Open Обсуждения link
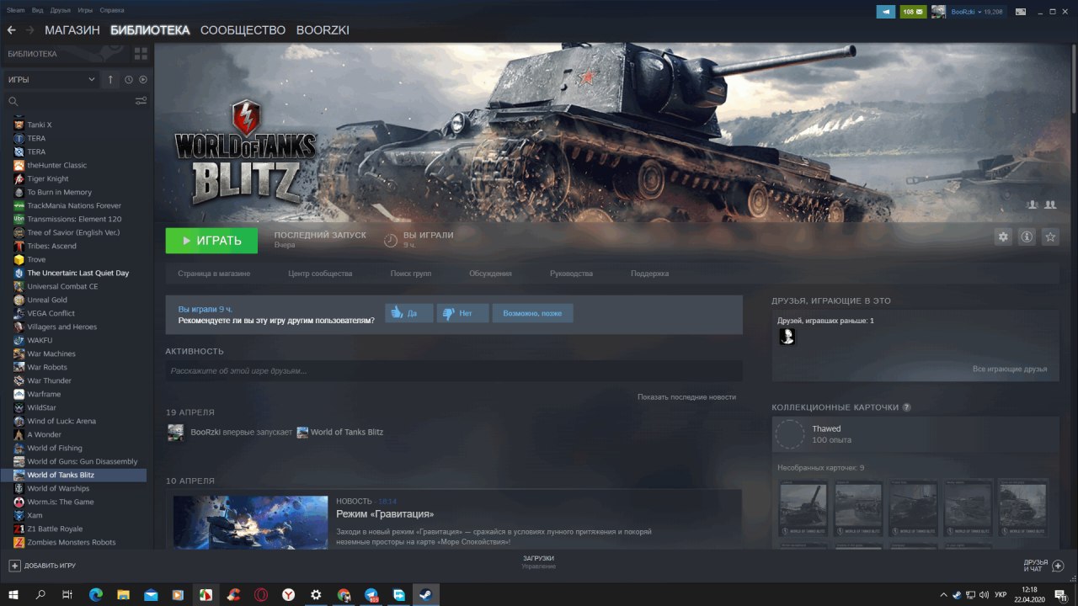 (490, 274)
